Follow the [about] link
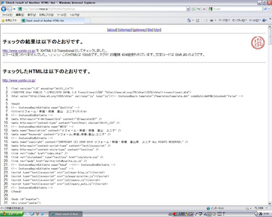The height and width of the screenshot is (217, 272). (x=112, y=29)
